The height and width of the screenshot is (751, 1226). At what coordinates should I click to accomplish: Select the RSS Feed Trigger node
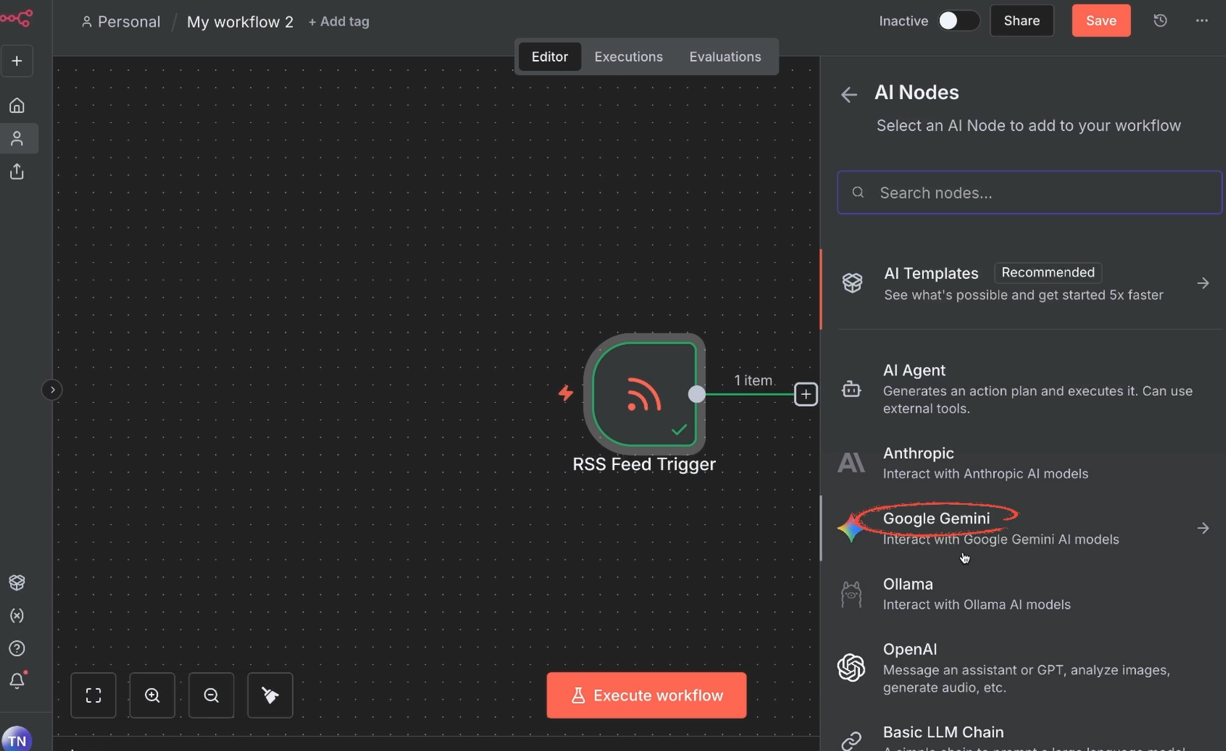tap(644, 394)
